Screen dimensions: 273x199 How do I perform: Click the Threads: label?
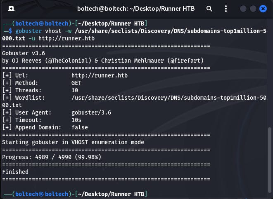pyautogui.click(x=28, y=90)
